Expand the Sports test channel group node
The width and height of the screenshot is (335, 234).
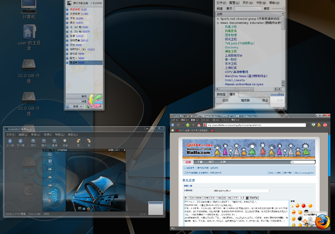pos(218,19)
